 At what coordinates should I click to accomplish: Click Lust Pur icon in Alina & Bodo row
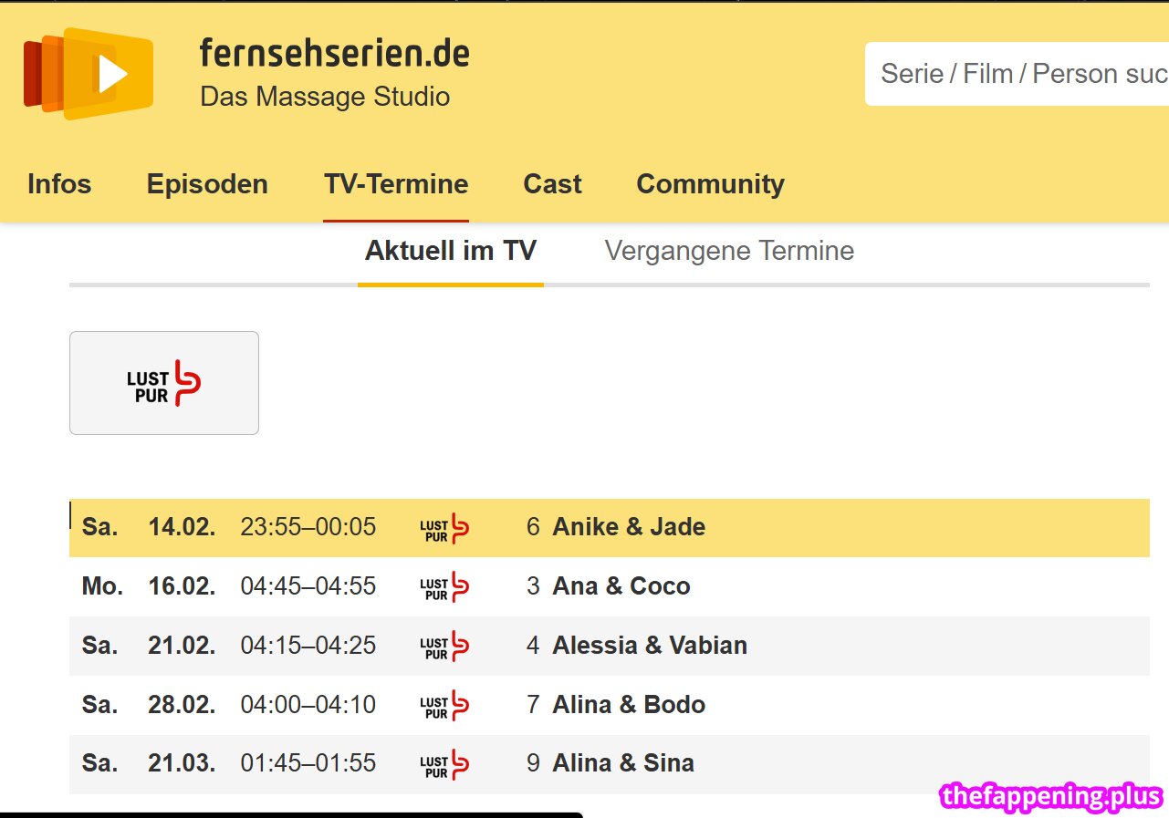pos(444,706)
